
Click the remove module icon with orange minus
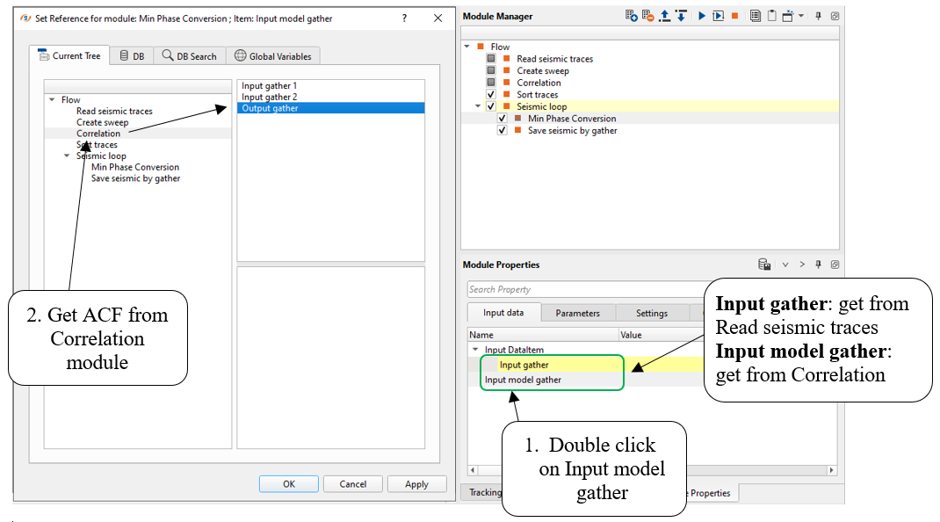(x=648, y=16)
